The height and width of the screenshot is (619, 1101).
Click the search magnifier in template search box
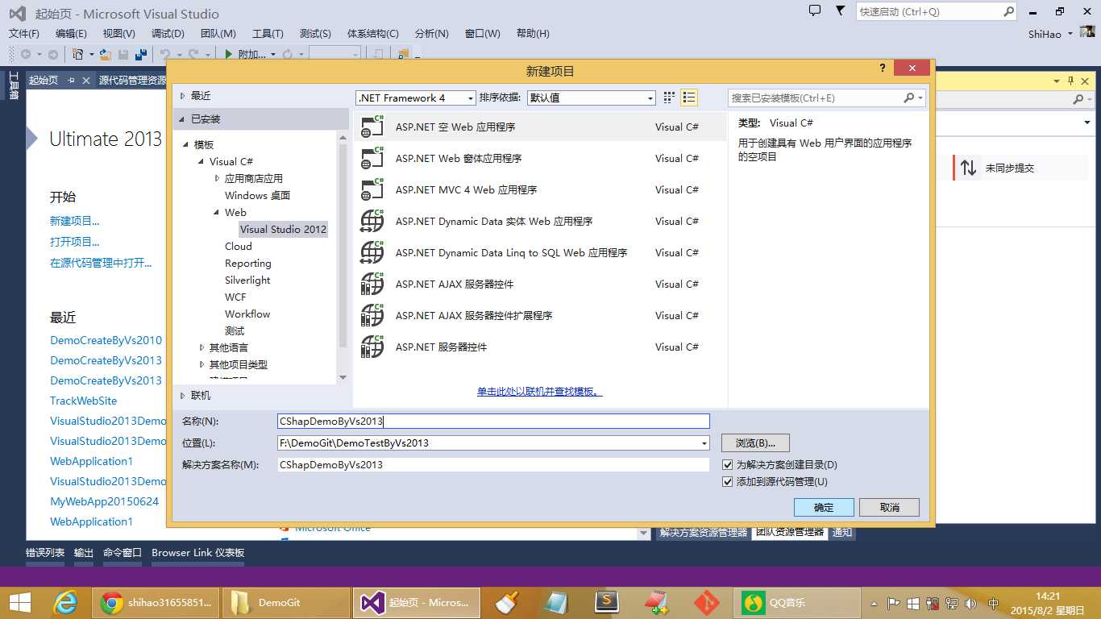[909, 98]
